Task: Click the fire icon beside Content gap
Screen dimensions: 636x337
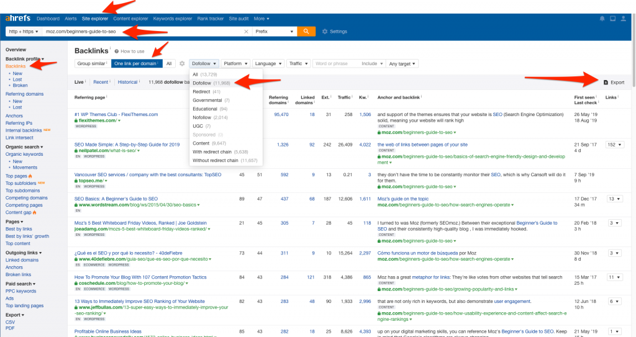Action: [x=35, y=212]
